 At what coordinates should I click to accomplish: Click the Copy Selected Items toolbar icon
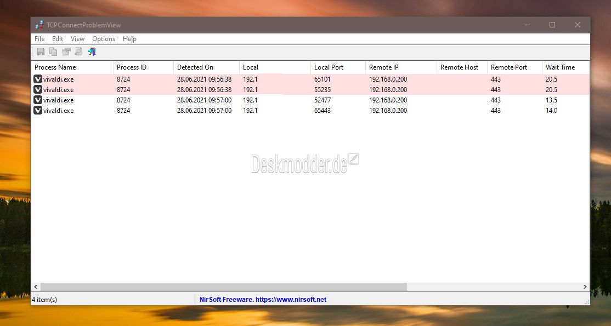pyautogui.click(x=53, y=52)
